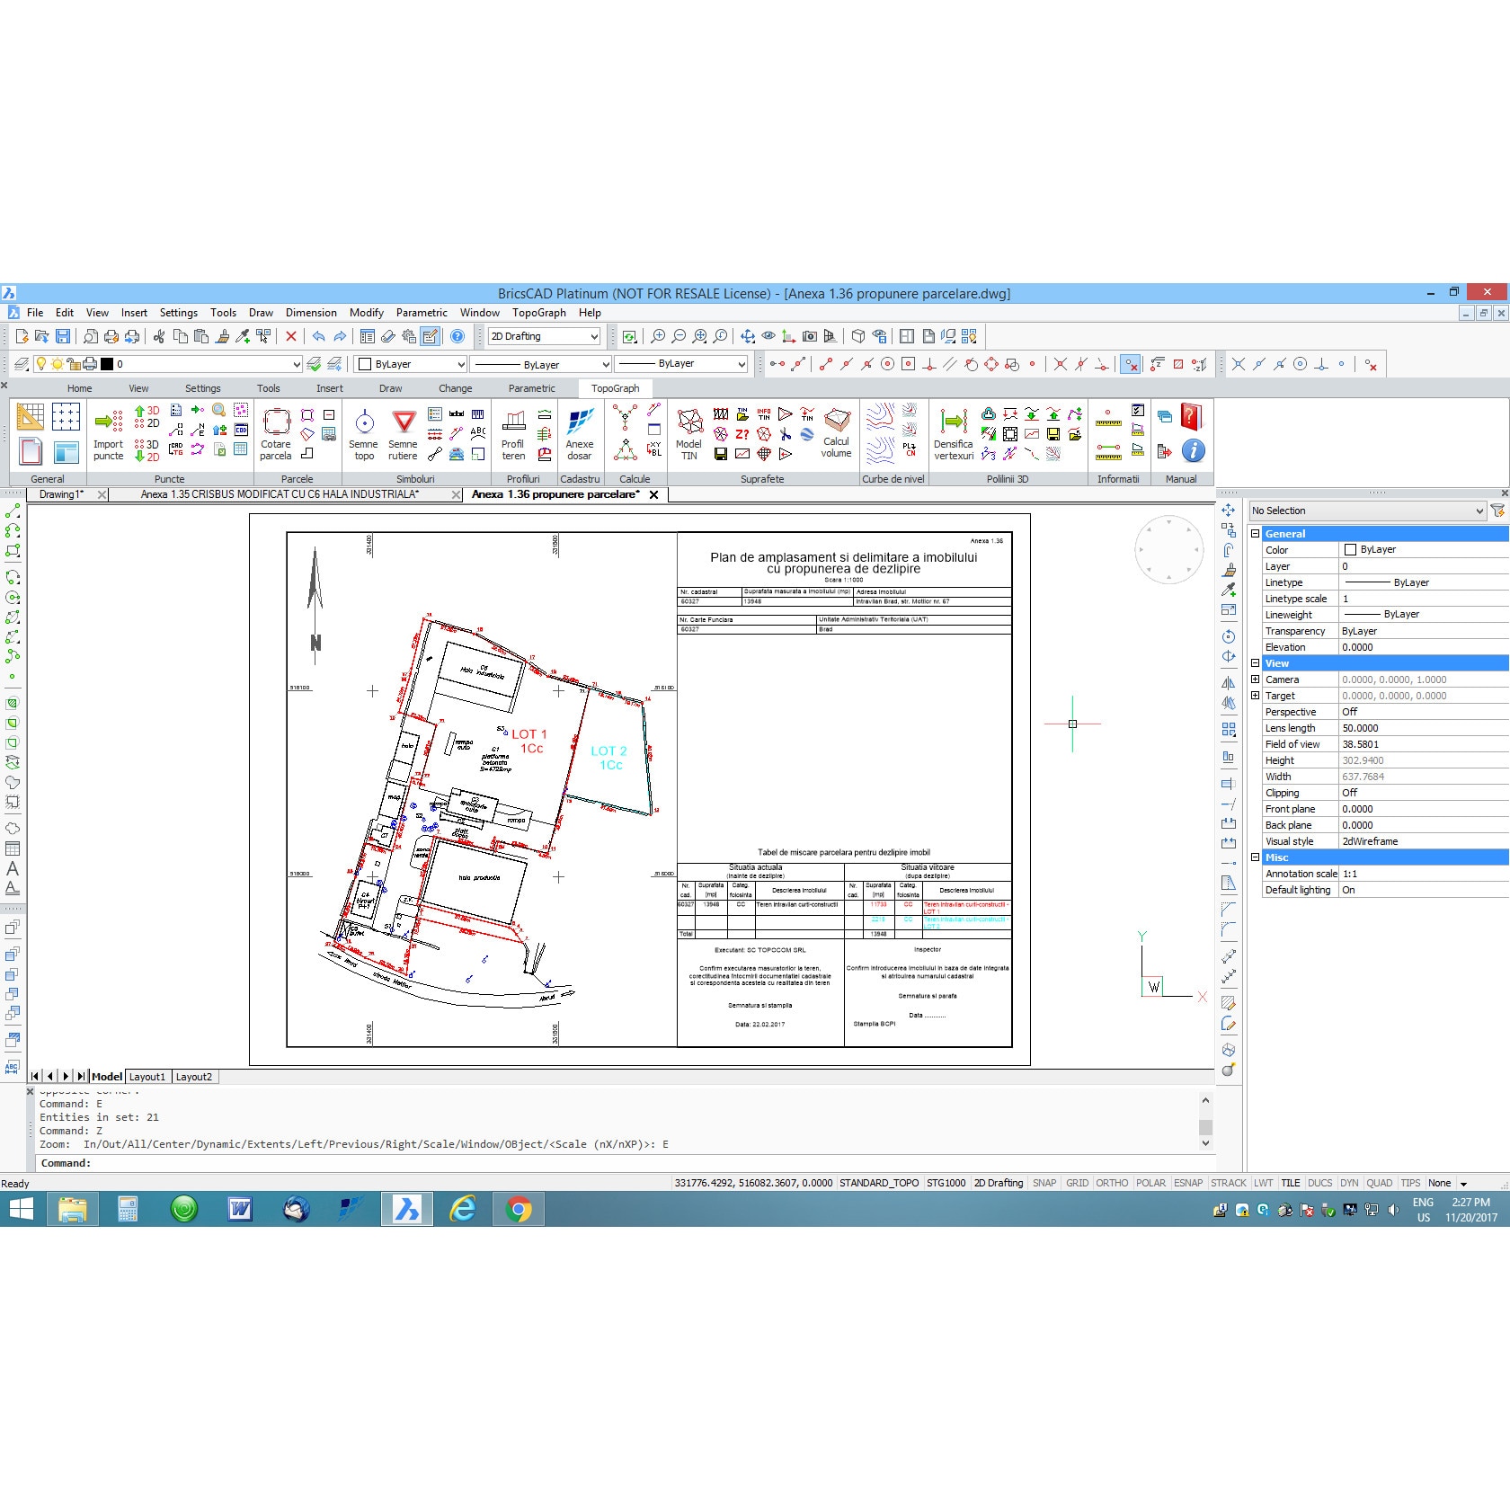Open the Cotare parcela tool
The image size is (1510, 1510).
pos(276,422)
